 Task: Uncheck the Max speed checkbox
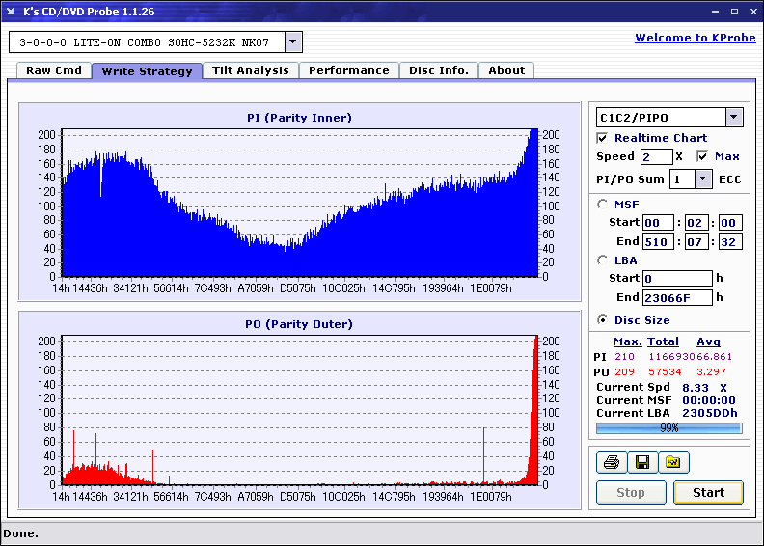702,156
